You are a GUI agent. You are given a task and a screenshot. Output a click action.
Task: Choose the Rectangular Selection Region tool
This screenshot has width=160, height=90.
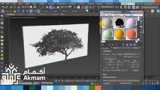pyautogui.click(x=39, y=7)
